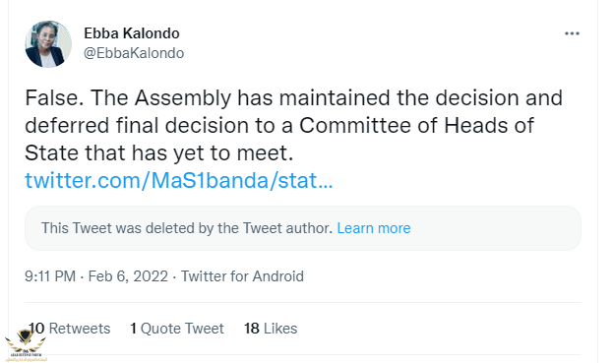Click the Feb 6, 2022 date
This screenshot has width=613, height=363.
128,276
